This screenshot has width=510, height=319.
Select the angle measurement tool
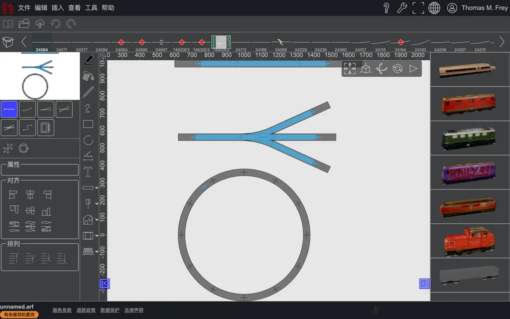click(88, 156)
